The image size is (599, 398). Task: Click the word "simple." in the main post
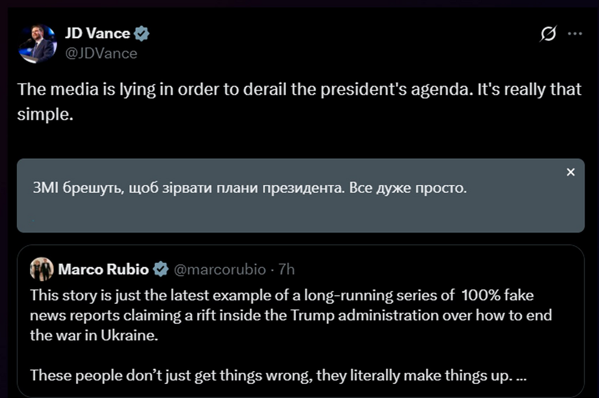(x=45, y=114)
